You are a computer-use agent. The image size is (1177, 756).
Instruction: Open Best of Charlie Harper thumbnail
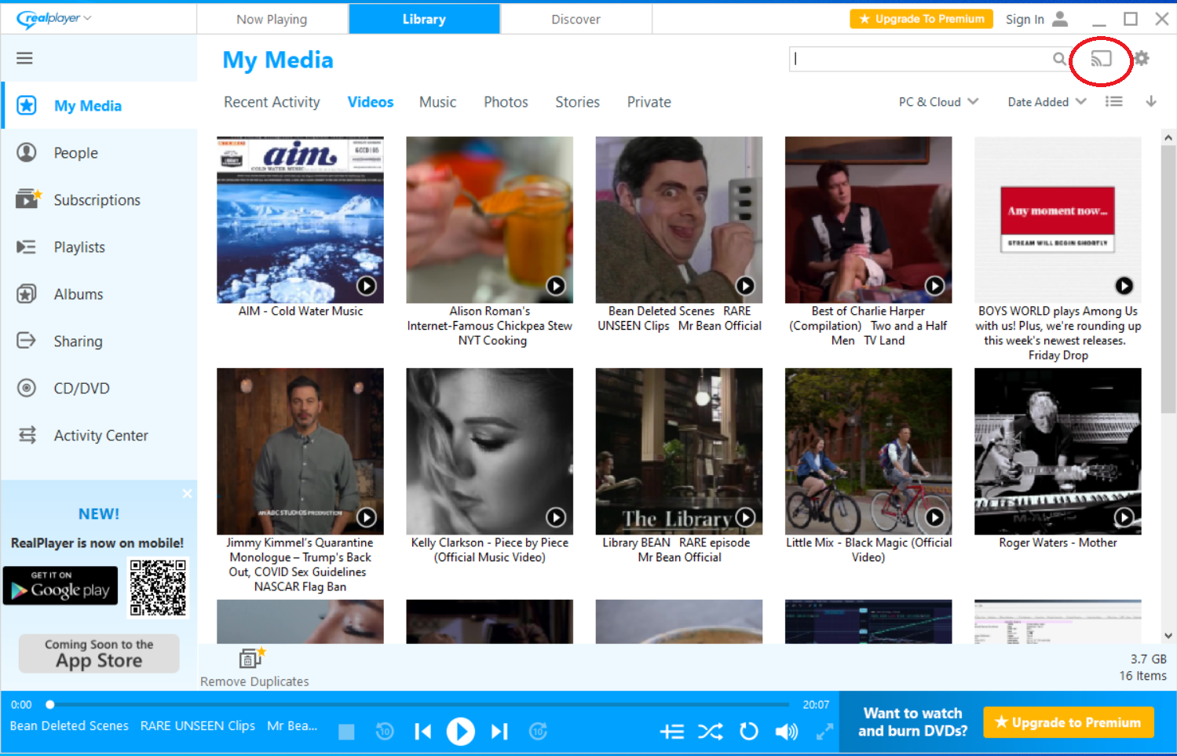coord(868,220)
